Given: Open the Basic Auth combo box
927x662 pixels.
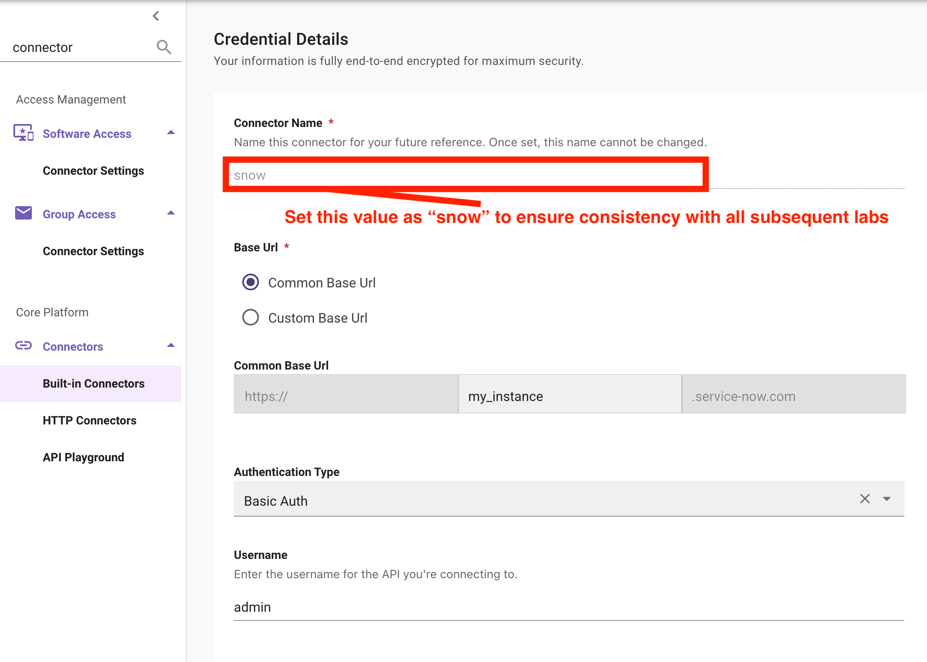Looking at the screenshot, I should tap(569, 499).
